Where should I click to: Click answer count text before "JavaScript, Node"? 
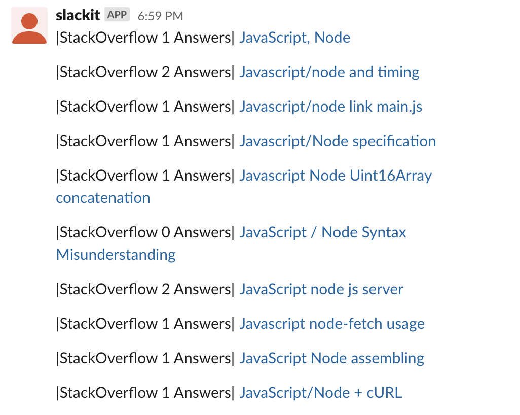tap(145, 38)
